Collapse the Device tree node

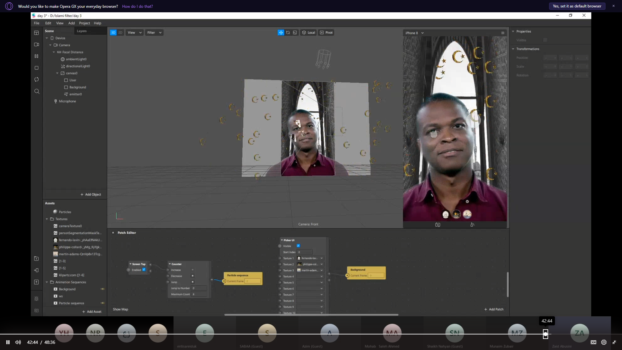tap(47, 38)
